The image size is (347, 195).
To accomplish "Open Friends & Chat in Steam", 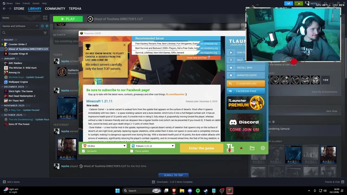I will (334, 182).
